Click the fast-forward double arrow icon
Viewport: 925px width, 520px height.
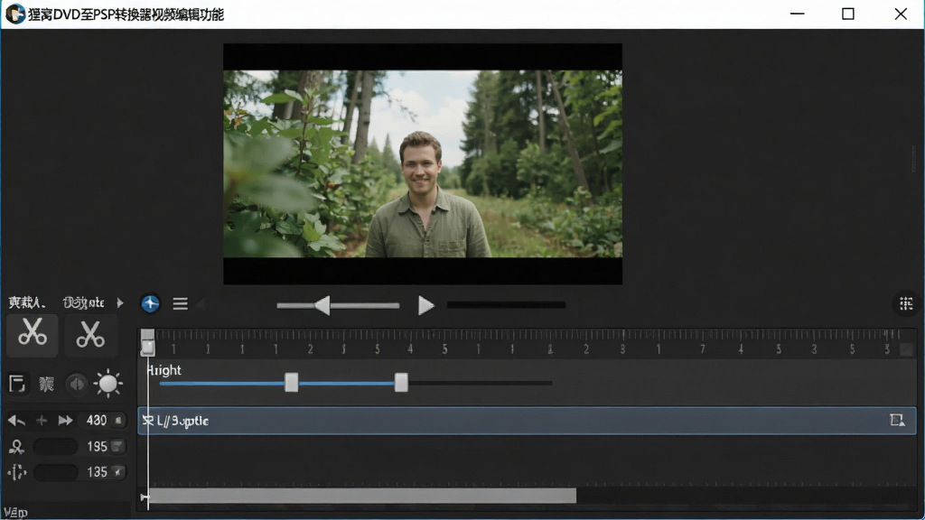tap(65, 421)
